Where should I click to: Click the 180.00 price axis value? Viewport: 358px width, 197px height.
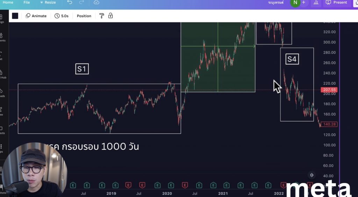(329, 104)
